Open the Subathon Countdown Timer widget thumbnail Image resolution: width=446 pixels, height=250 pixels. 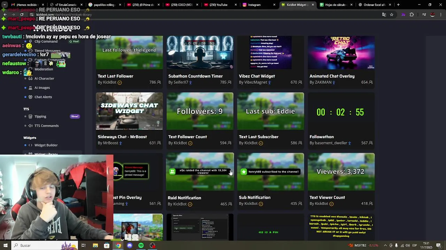(200, 52)
